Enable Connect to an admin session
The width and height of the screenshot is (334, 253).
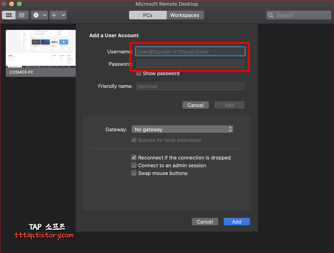pos(134,165)
